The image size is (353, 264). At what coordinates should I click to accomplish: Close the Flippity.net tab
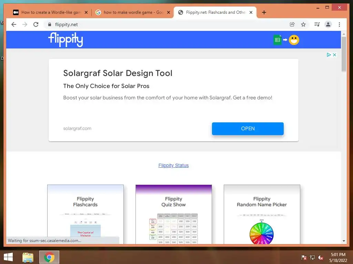pyautogui.click(x=251, y=12)
